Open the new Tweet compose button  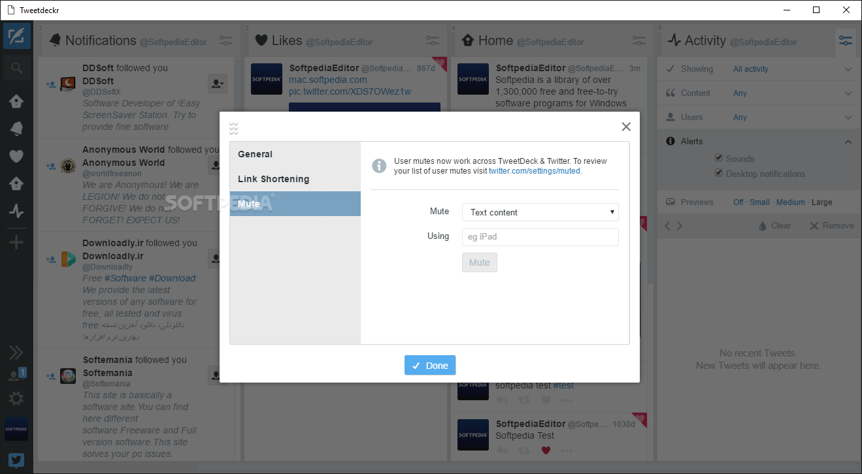tap(17, 36)
